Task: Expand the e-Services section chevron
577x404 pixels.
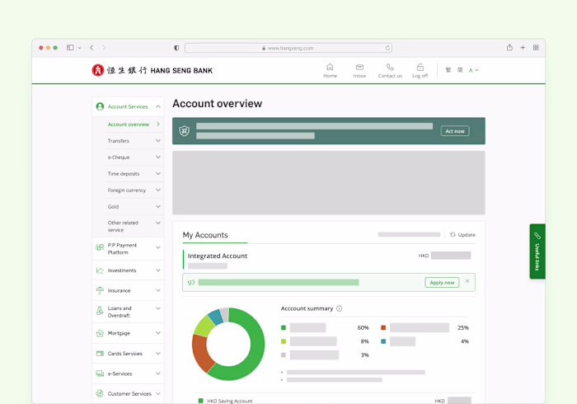Action: [158, 373]
